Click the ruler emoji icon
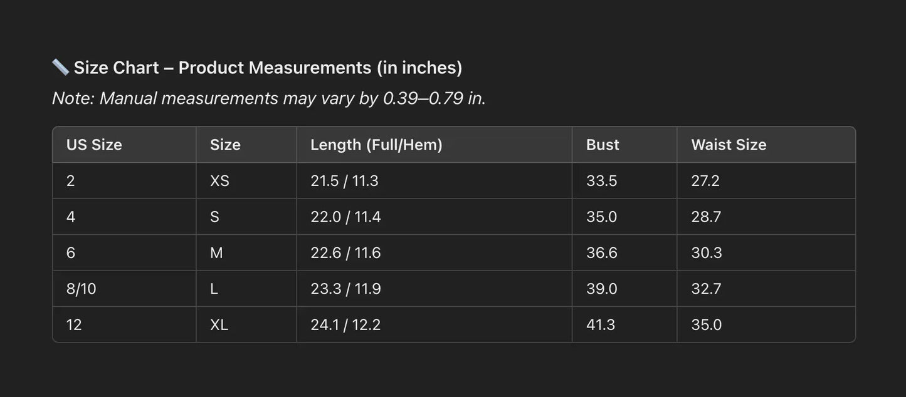 coord(60,68)
